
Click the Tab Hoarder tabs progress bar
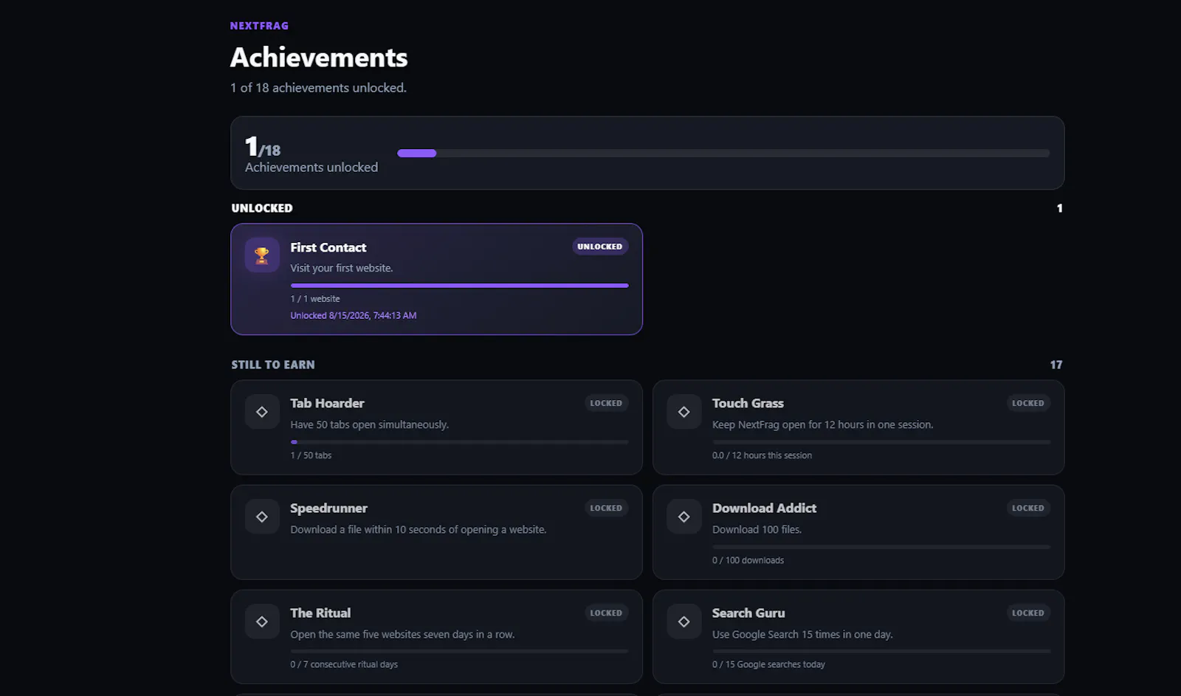[459, 442]
